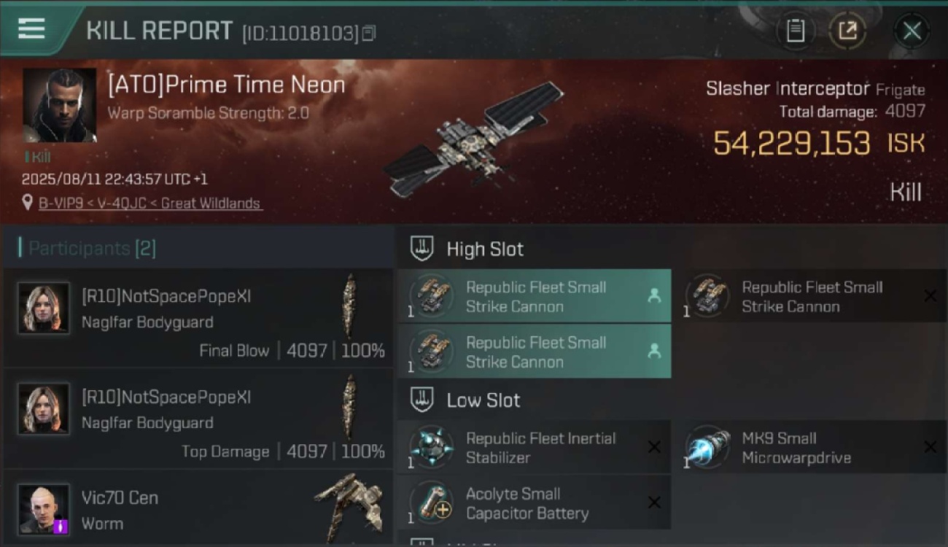Select the Acolyte Small Capacitor Battery module

click(x=535, y=503)
